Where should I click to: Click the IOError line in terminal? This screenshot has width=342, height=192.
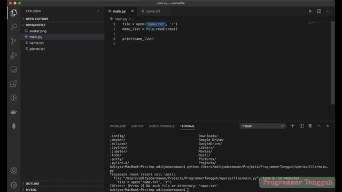pyautogui.click(x=164, y=186)
